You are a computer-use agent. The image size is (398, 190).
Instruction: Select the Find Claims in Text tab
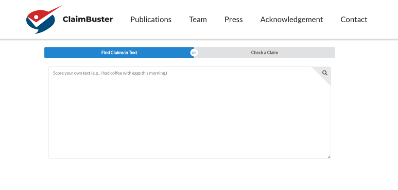[119, 53]
